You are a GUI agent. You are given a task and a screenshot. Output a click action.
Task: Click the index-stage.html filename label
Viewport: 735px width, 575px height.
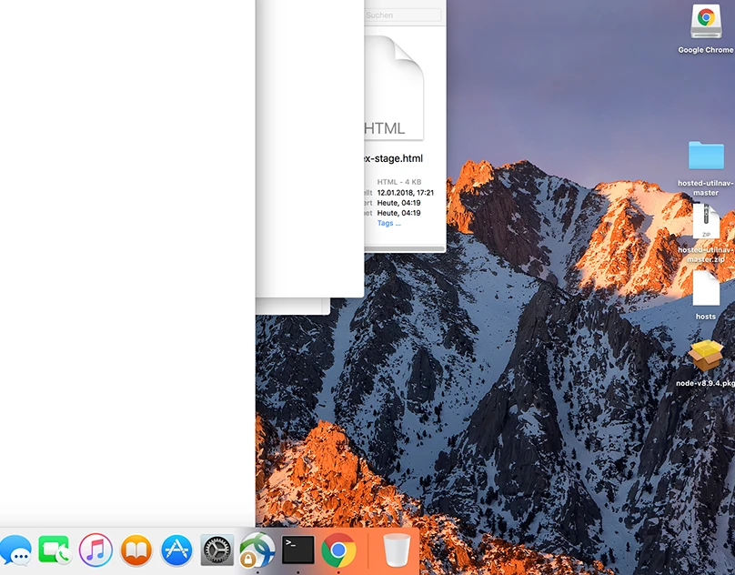coord(393,158)
